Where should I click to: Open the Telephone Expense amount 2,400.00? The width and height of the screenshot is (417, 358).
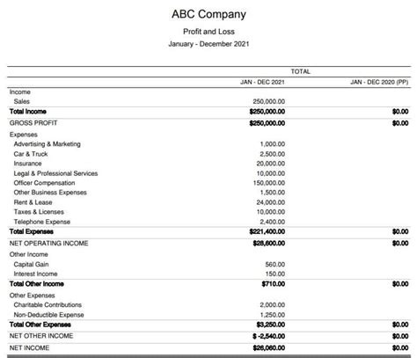click(x=273, y=222)
